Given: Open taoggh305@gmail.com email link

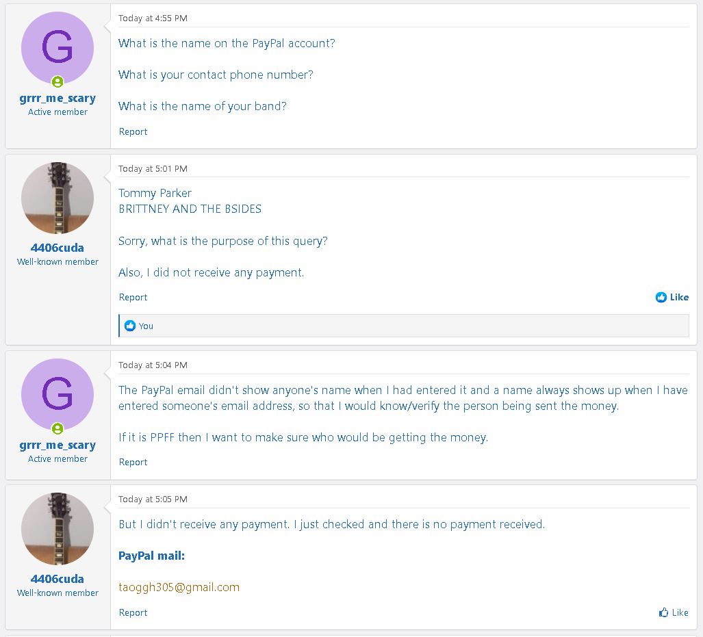Looking at the screenshot, I should pyautogui.click(x=179, y=587).
